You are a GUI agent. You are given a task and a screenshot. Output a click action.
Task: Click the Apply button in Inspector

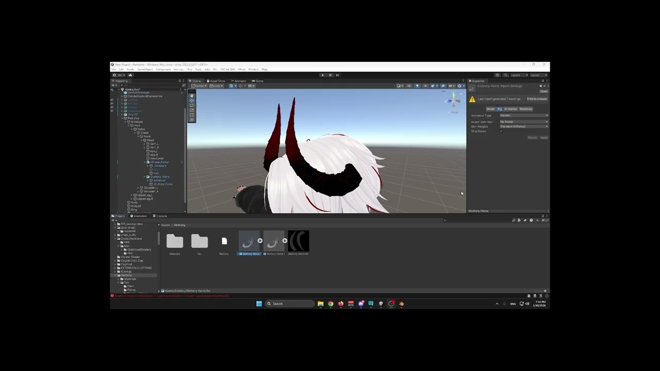(544, 138)
